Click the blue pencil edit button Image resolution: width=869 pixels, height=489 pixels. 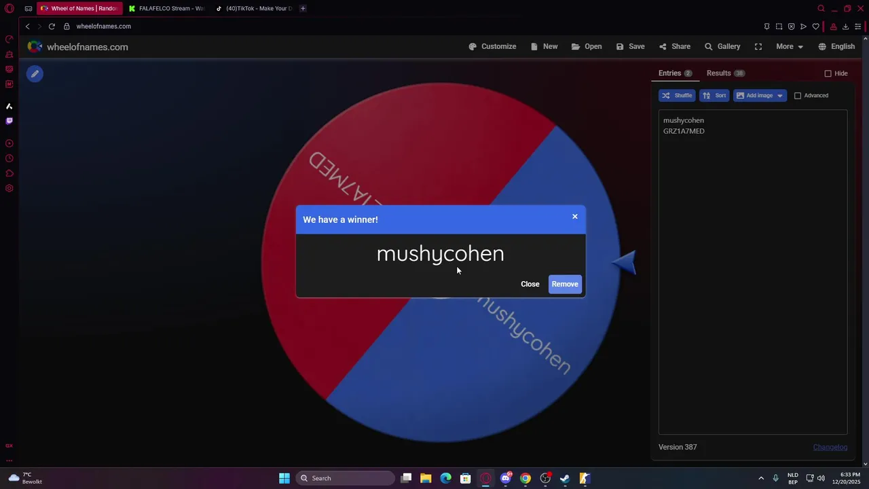tap(35, 74)
